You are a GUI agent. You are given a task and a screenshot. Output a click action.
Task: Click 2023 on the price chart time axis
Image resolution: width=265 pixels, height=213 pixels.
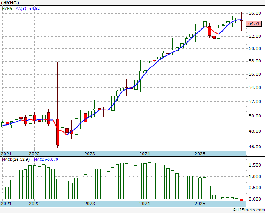pyautogui.click(x=90, y=154)
